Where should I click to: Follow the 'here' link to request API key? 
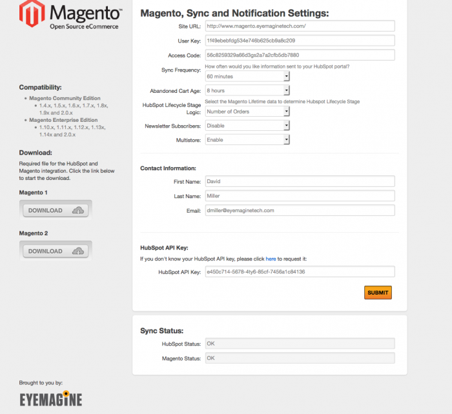[271, 259]
